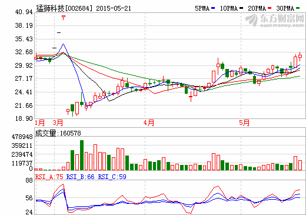Click the 30PMA legend label
Viewport: 306px width, 215px height.
[285, 8]
